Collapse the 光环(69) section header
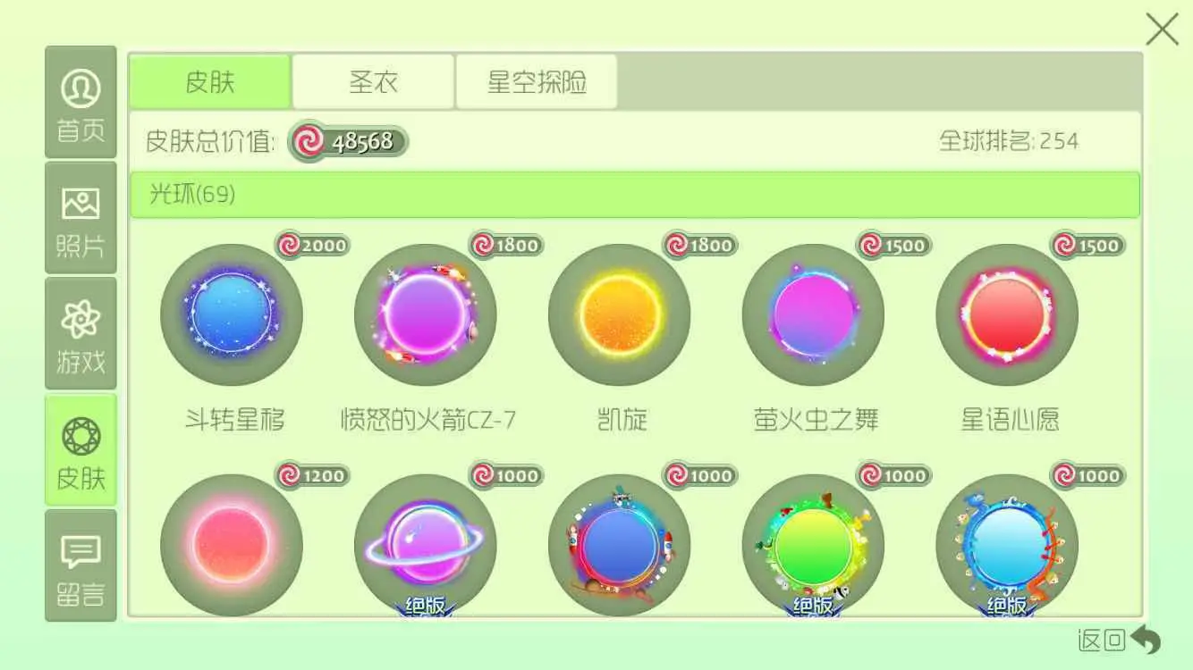Image resolution: width=1193 pixels, height=670 pixels. coord(635,195)
